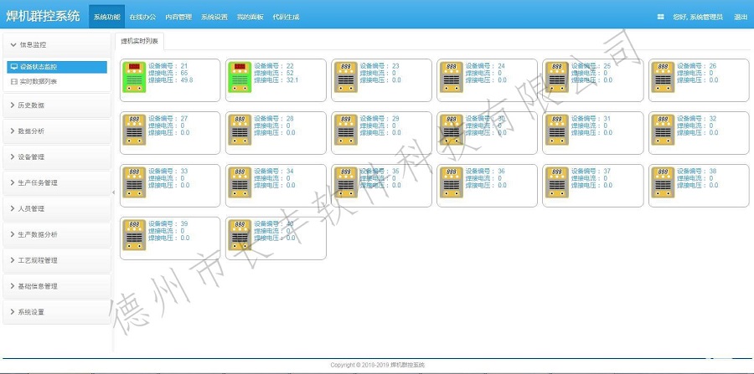This screenshot has height=374, width=754.
Task: Expand the 工艺规程管理 sidebar section
Action: coord(55,260)
